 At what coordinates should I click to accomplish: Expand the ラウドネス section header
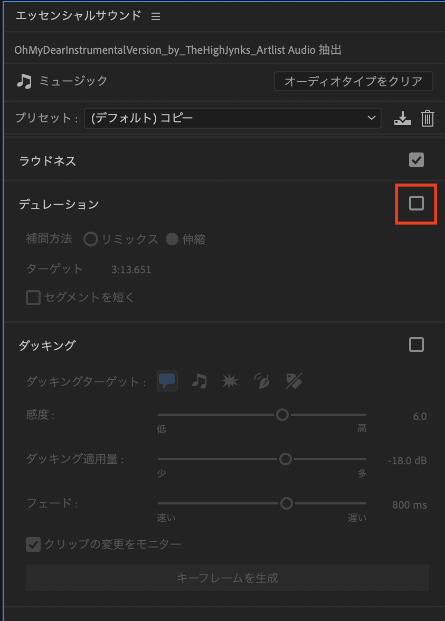click(x=48, y=161)
